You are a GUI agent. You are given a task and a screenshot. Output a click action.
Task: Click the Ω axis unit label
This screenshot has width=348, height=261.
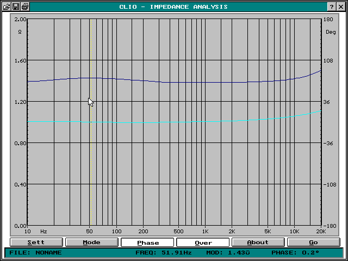pyautogui.click(x=20, y=32)
